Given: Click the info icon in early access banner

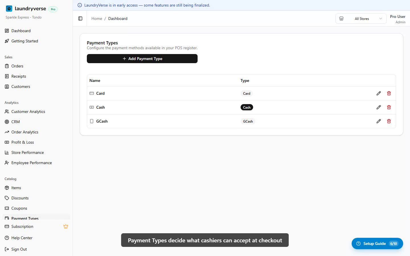Looking at the screenshot, I should click(x=80, y=5).
